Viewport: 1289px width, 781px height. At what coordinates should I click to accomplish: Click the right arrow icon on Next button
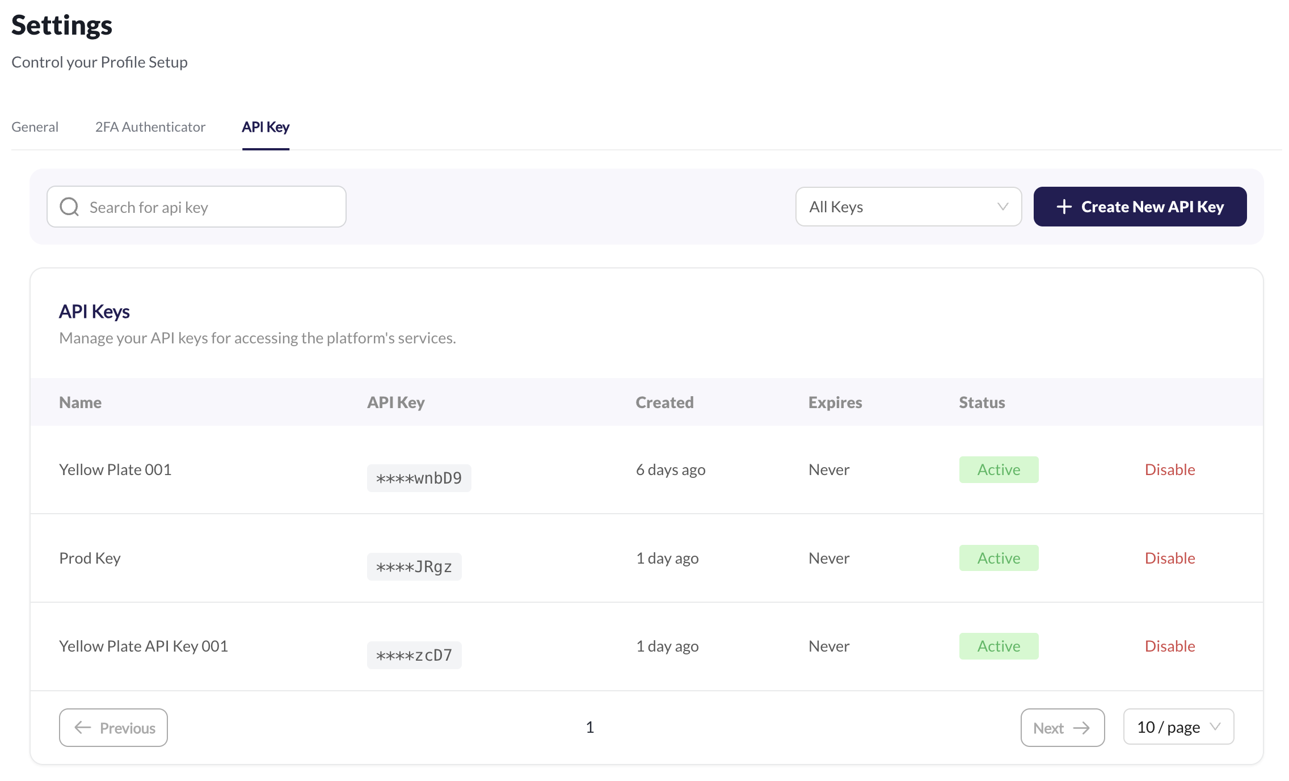[1082, 728]
